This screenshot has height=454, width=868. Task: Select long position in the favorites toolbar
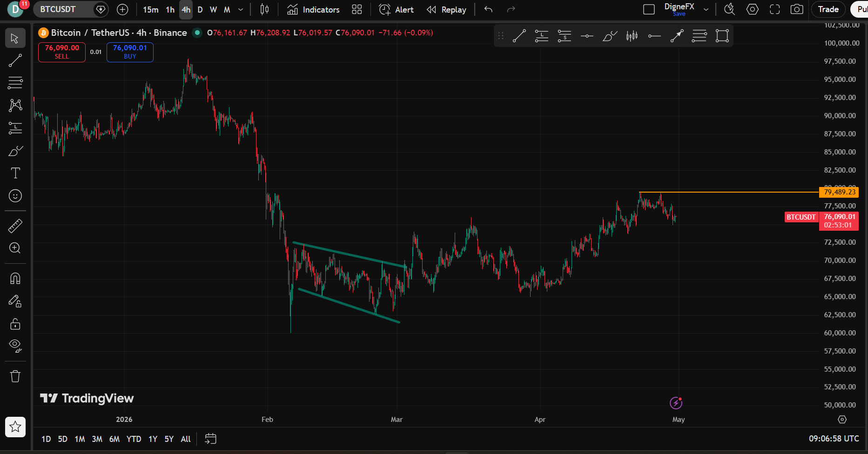coord(542,36)
